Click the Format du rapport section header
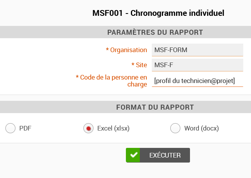Image resolution: width=251 pixels, height=178 pixels. tap(155, 107)
